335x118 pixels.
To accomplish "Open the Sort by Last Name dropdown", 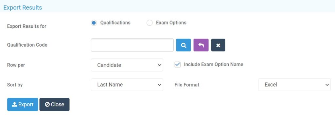I will [127, 84].
